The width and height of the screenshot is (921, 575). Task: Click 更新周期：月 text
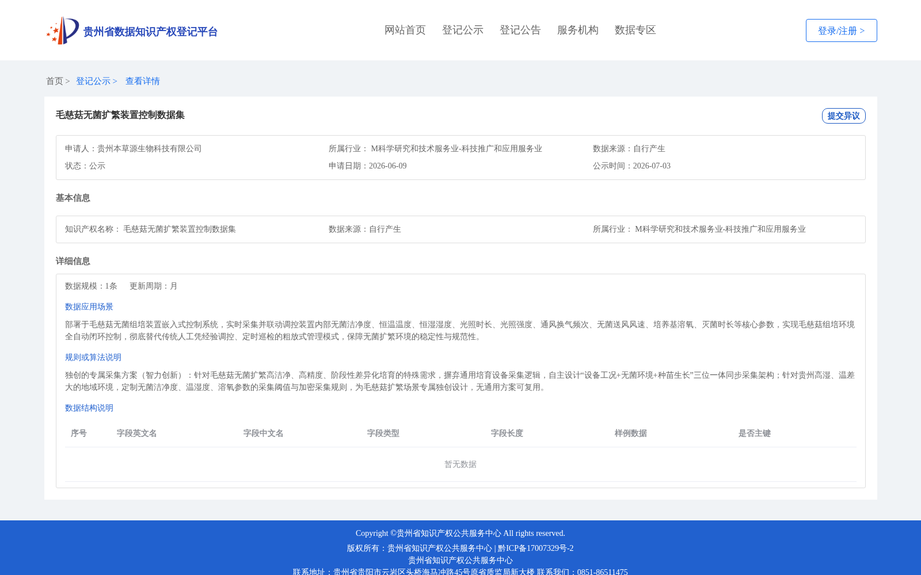[x=154, y=286]
